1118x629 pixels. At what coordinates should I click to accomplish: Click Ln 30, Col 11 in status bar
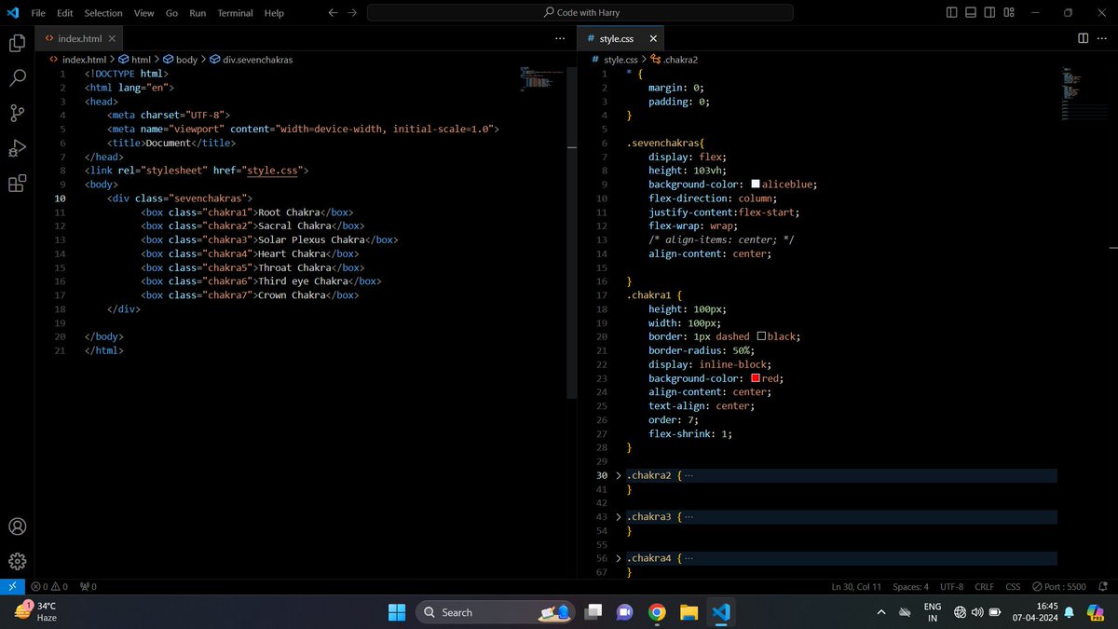856,587
